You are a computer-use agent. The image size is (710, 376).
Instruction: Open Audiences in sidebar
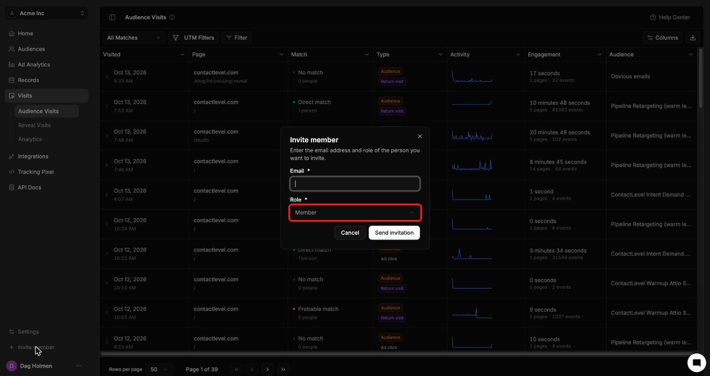point(47,49)
